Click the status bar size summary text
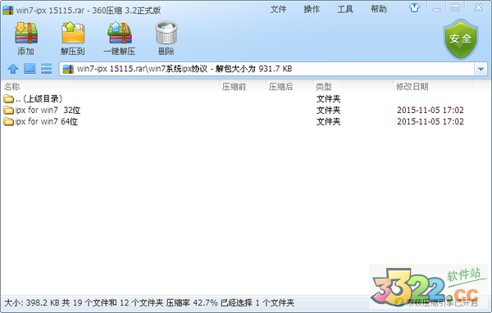 149,303
